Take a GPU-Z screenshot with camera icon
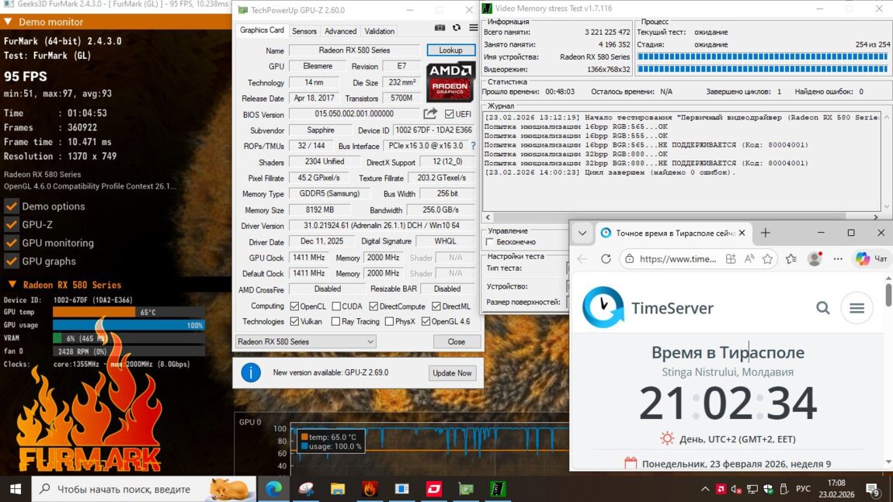This screenshot has width=893, height=502. (x=440, y=28)
